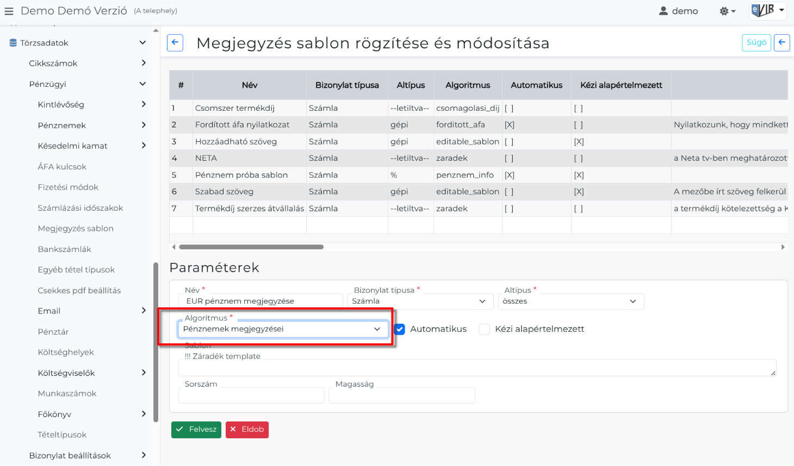Open the Altípus dropdown

(570, 301)
